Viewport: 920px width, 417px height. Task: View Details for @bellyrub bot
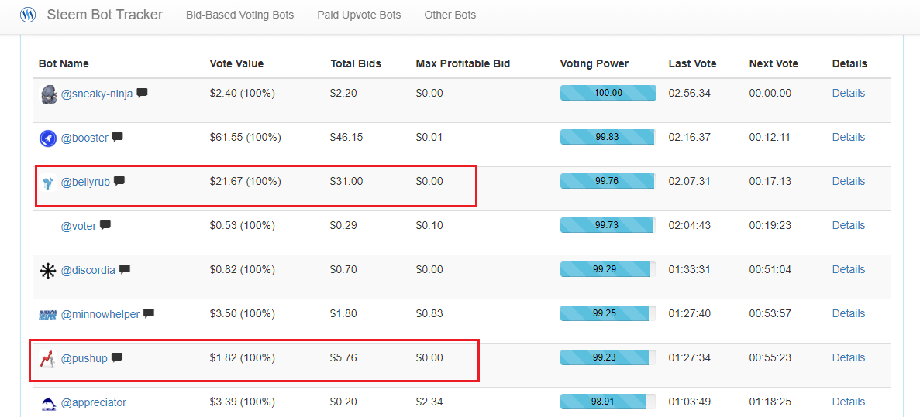point(849,182)
